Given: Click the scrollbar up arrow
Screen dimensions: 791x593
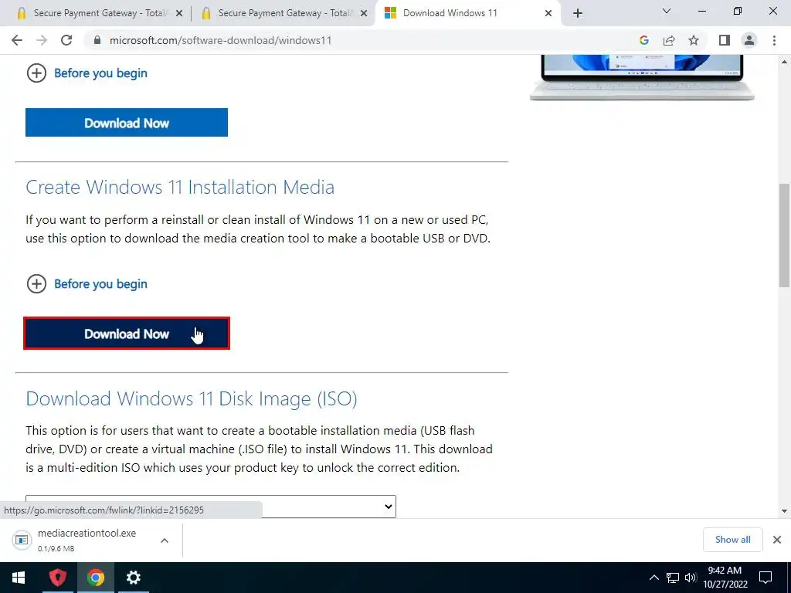Looking at the screenshot, I should (x=785, y=62).
